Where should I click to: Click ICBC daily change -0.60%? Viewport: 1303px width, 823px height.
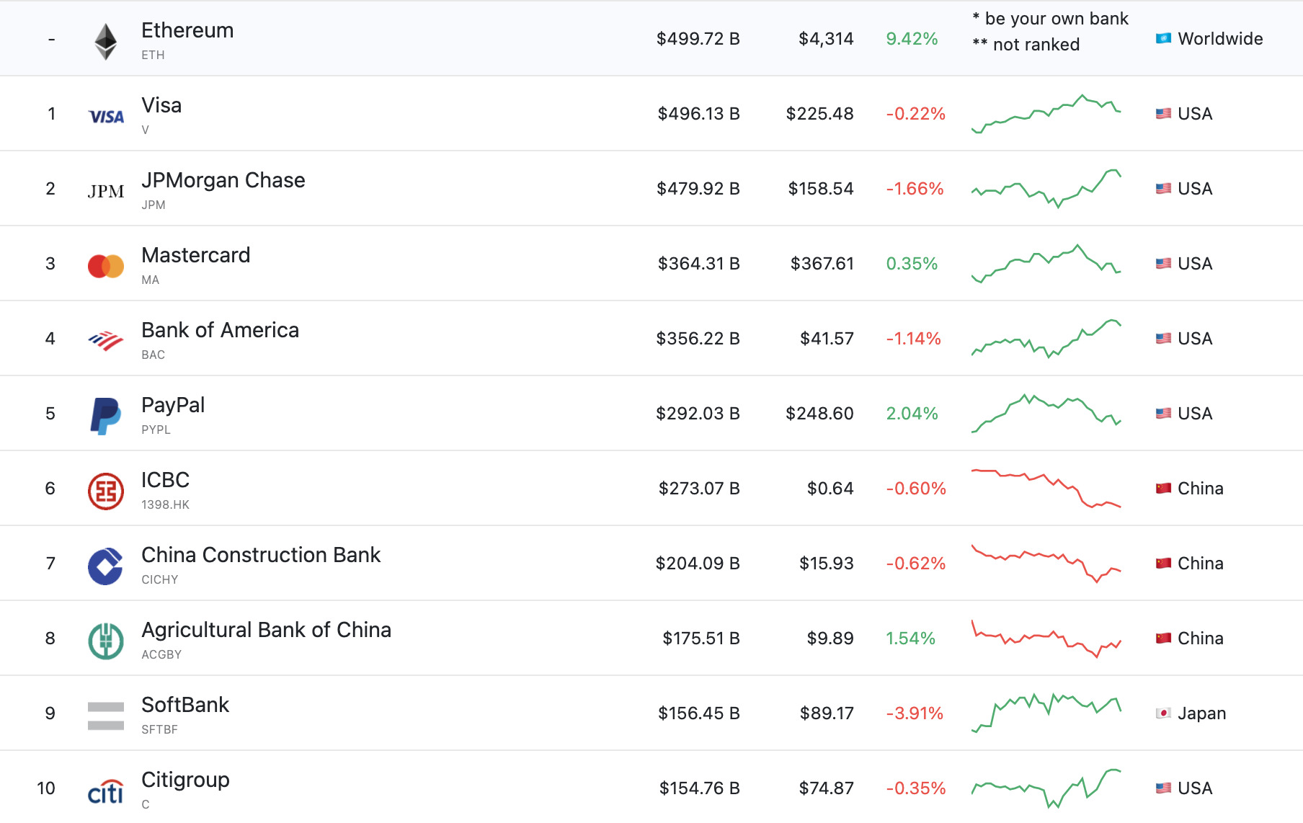[x=916, y=488]
